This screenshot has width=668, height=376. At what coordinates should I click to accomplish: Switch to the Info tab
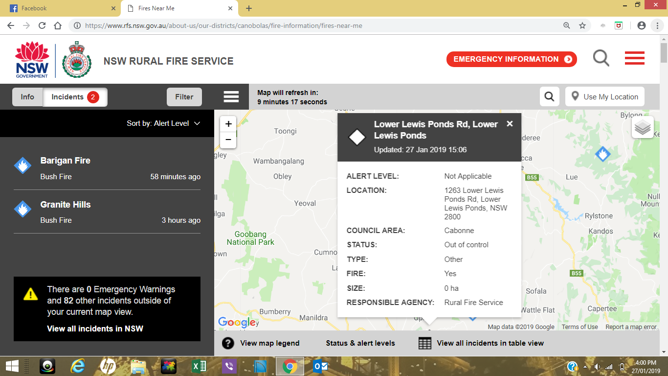(x=27, y=97)
